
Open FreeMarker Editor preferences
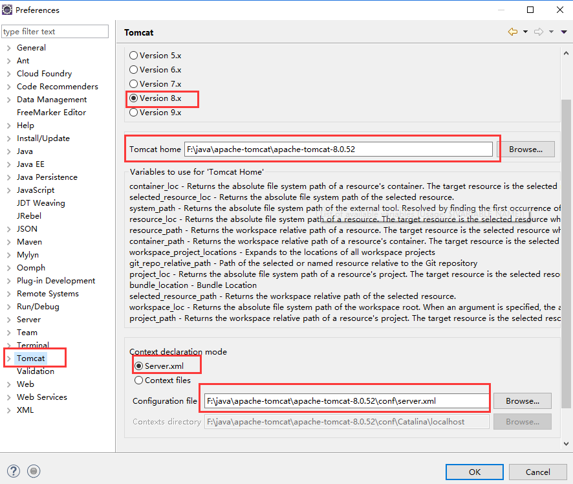point(51,112)
